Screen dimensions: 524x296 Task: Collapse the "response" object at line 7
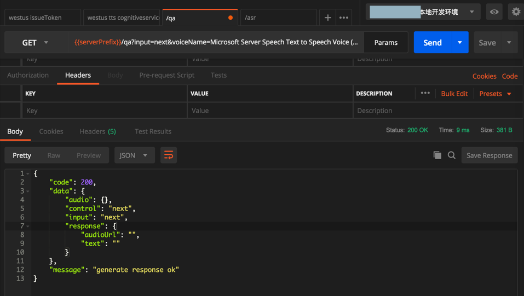(x=28, y=226)
